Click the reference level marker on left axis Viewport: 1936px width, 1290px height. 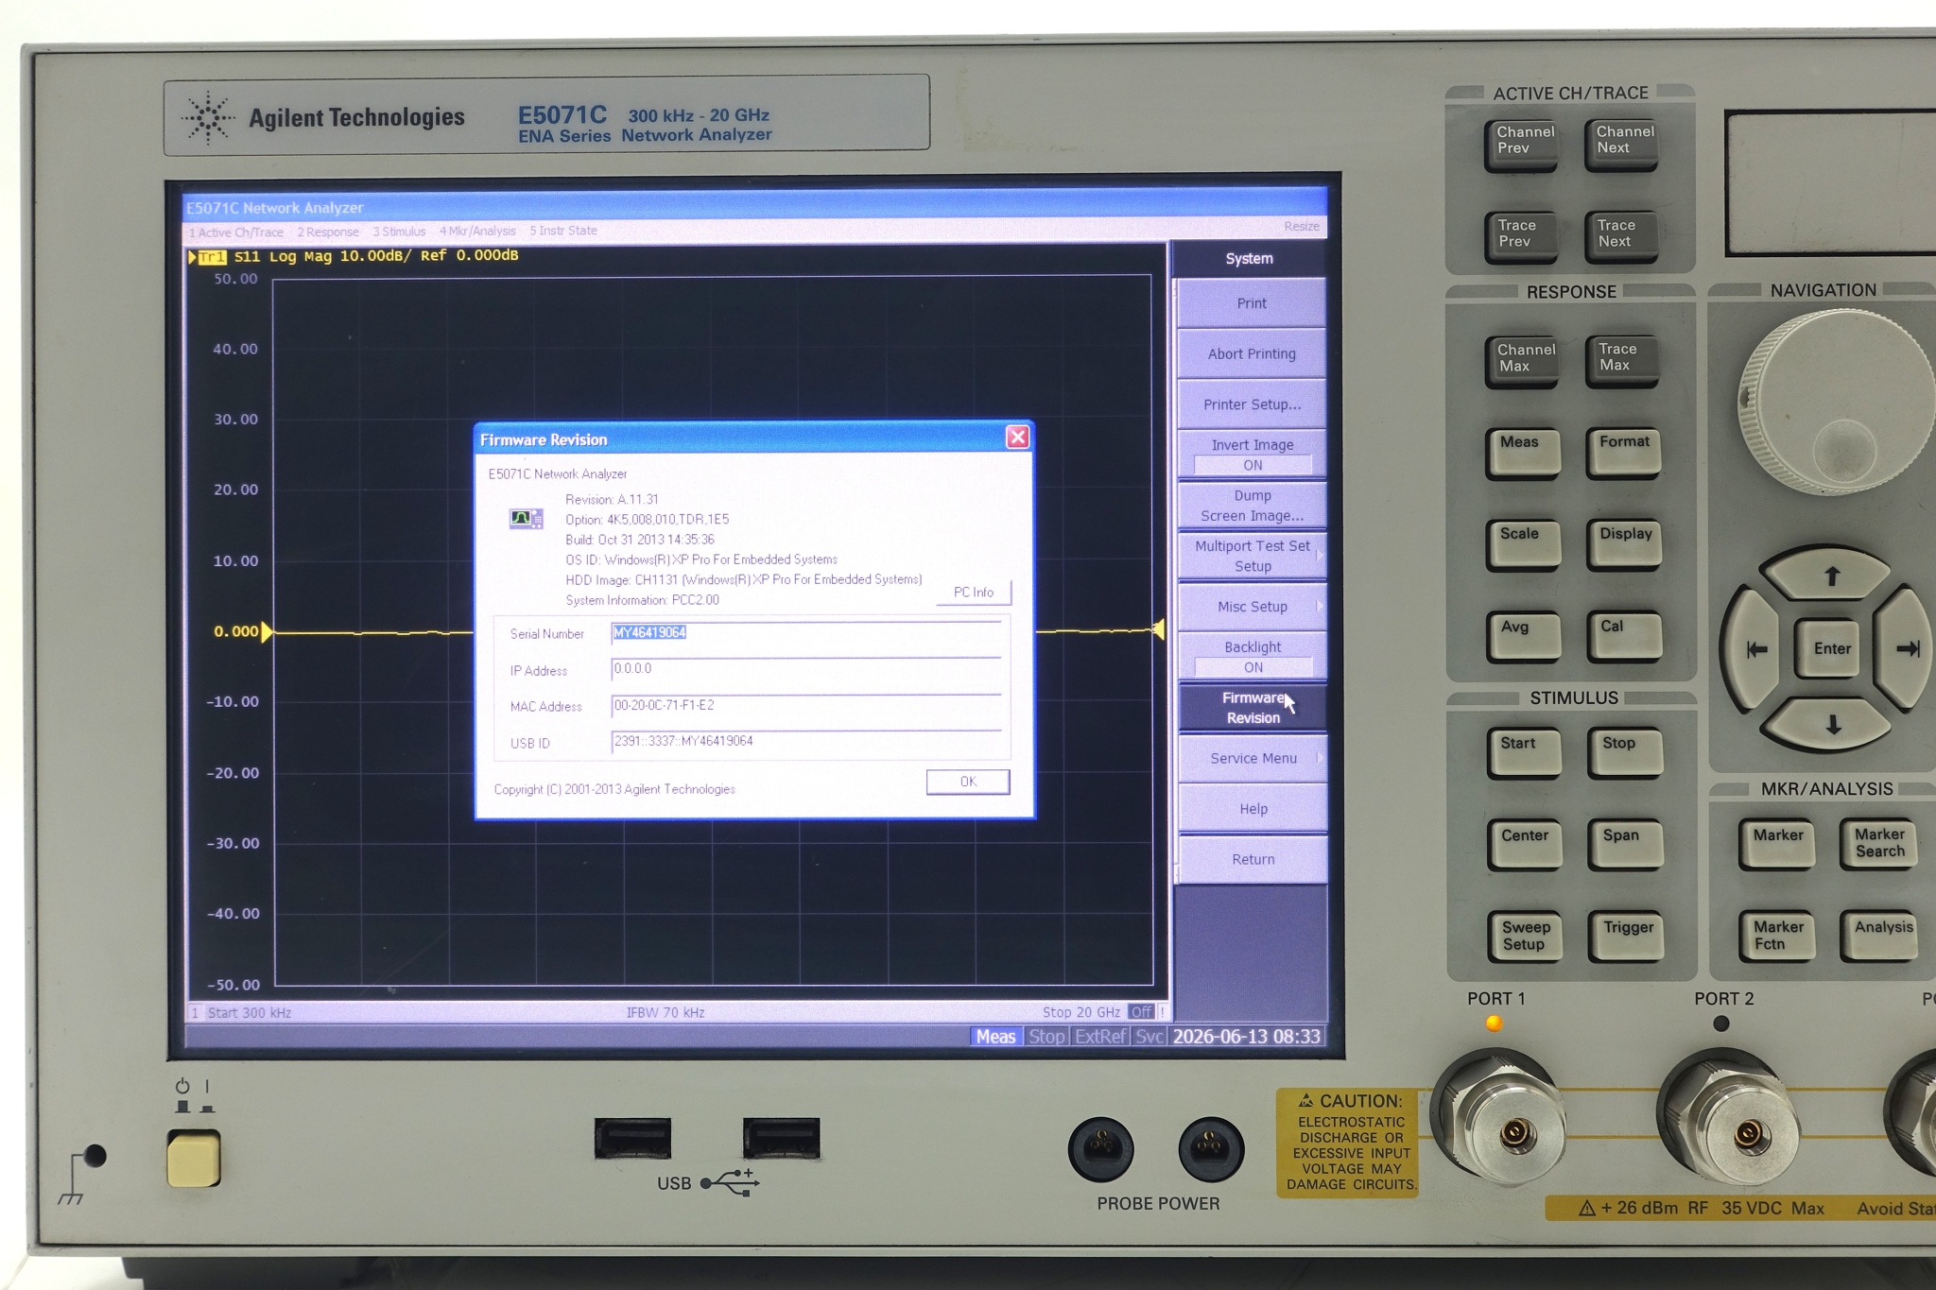[267, 631]
